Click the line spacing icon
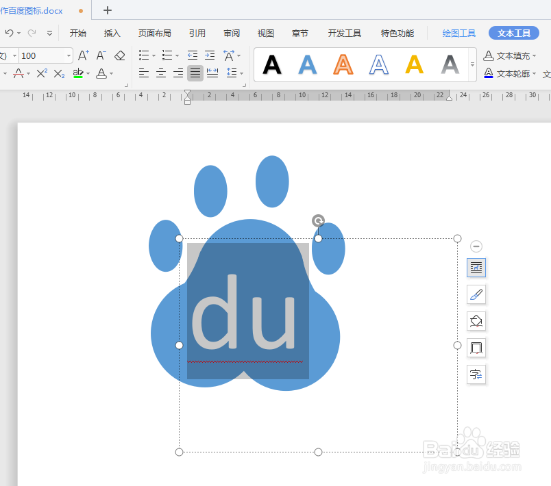The height and width of the screenshot is (486, 551). point(232,73)
